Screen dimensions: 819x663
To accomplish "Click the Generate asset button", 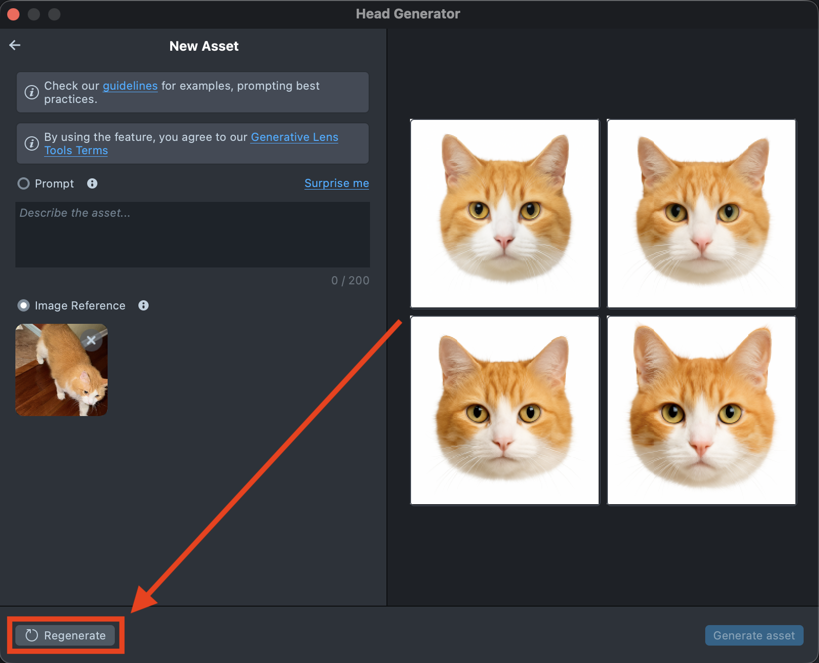I will pos(754,635).
